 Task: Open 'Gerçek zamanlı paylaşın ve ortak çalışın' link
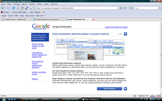pyautogui.click(x=38, y=46)
